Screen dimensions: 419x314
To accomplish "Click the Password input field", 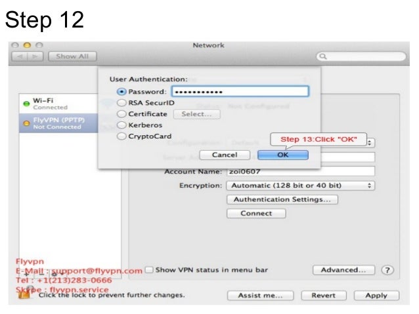I will click(x=240, y=91).
